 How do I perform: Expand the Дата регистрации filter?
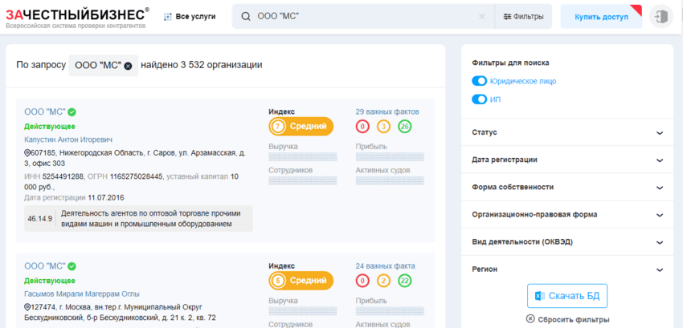[567, 160]
